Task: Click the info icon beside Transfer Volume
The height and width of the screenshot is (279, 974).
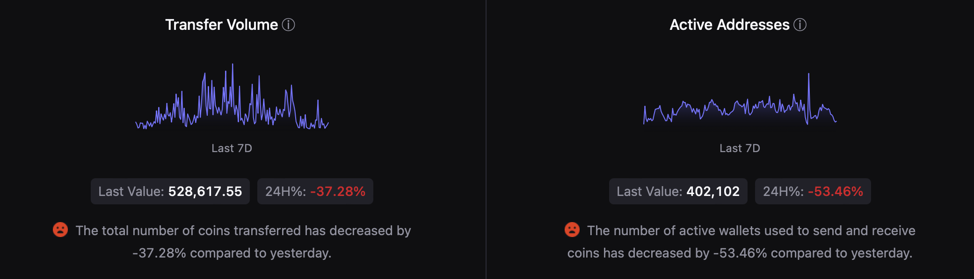Action: click(288, 25)
